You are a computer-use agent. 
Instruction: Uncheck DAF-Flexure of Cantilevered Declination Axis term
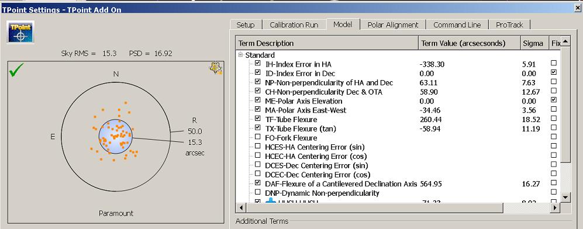click(258, 183)
